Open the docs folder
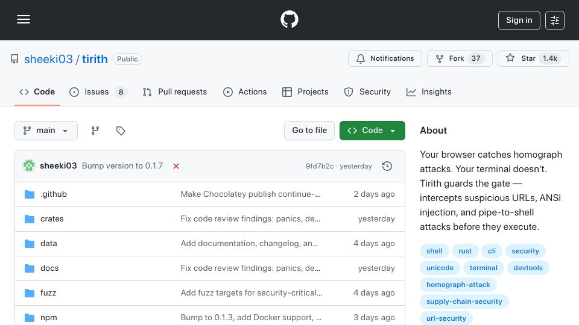579x325 pixels. coord(49,268)
